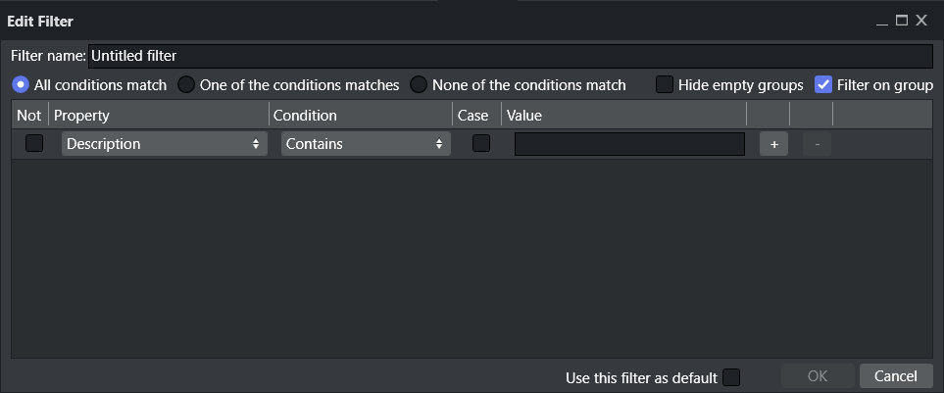Select One of the conditions matches
The width and height of the screenshot is (944, 393).
pos(186,85)
